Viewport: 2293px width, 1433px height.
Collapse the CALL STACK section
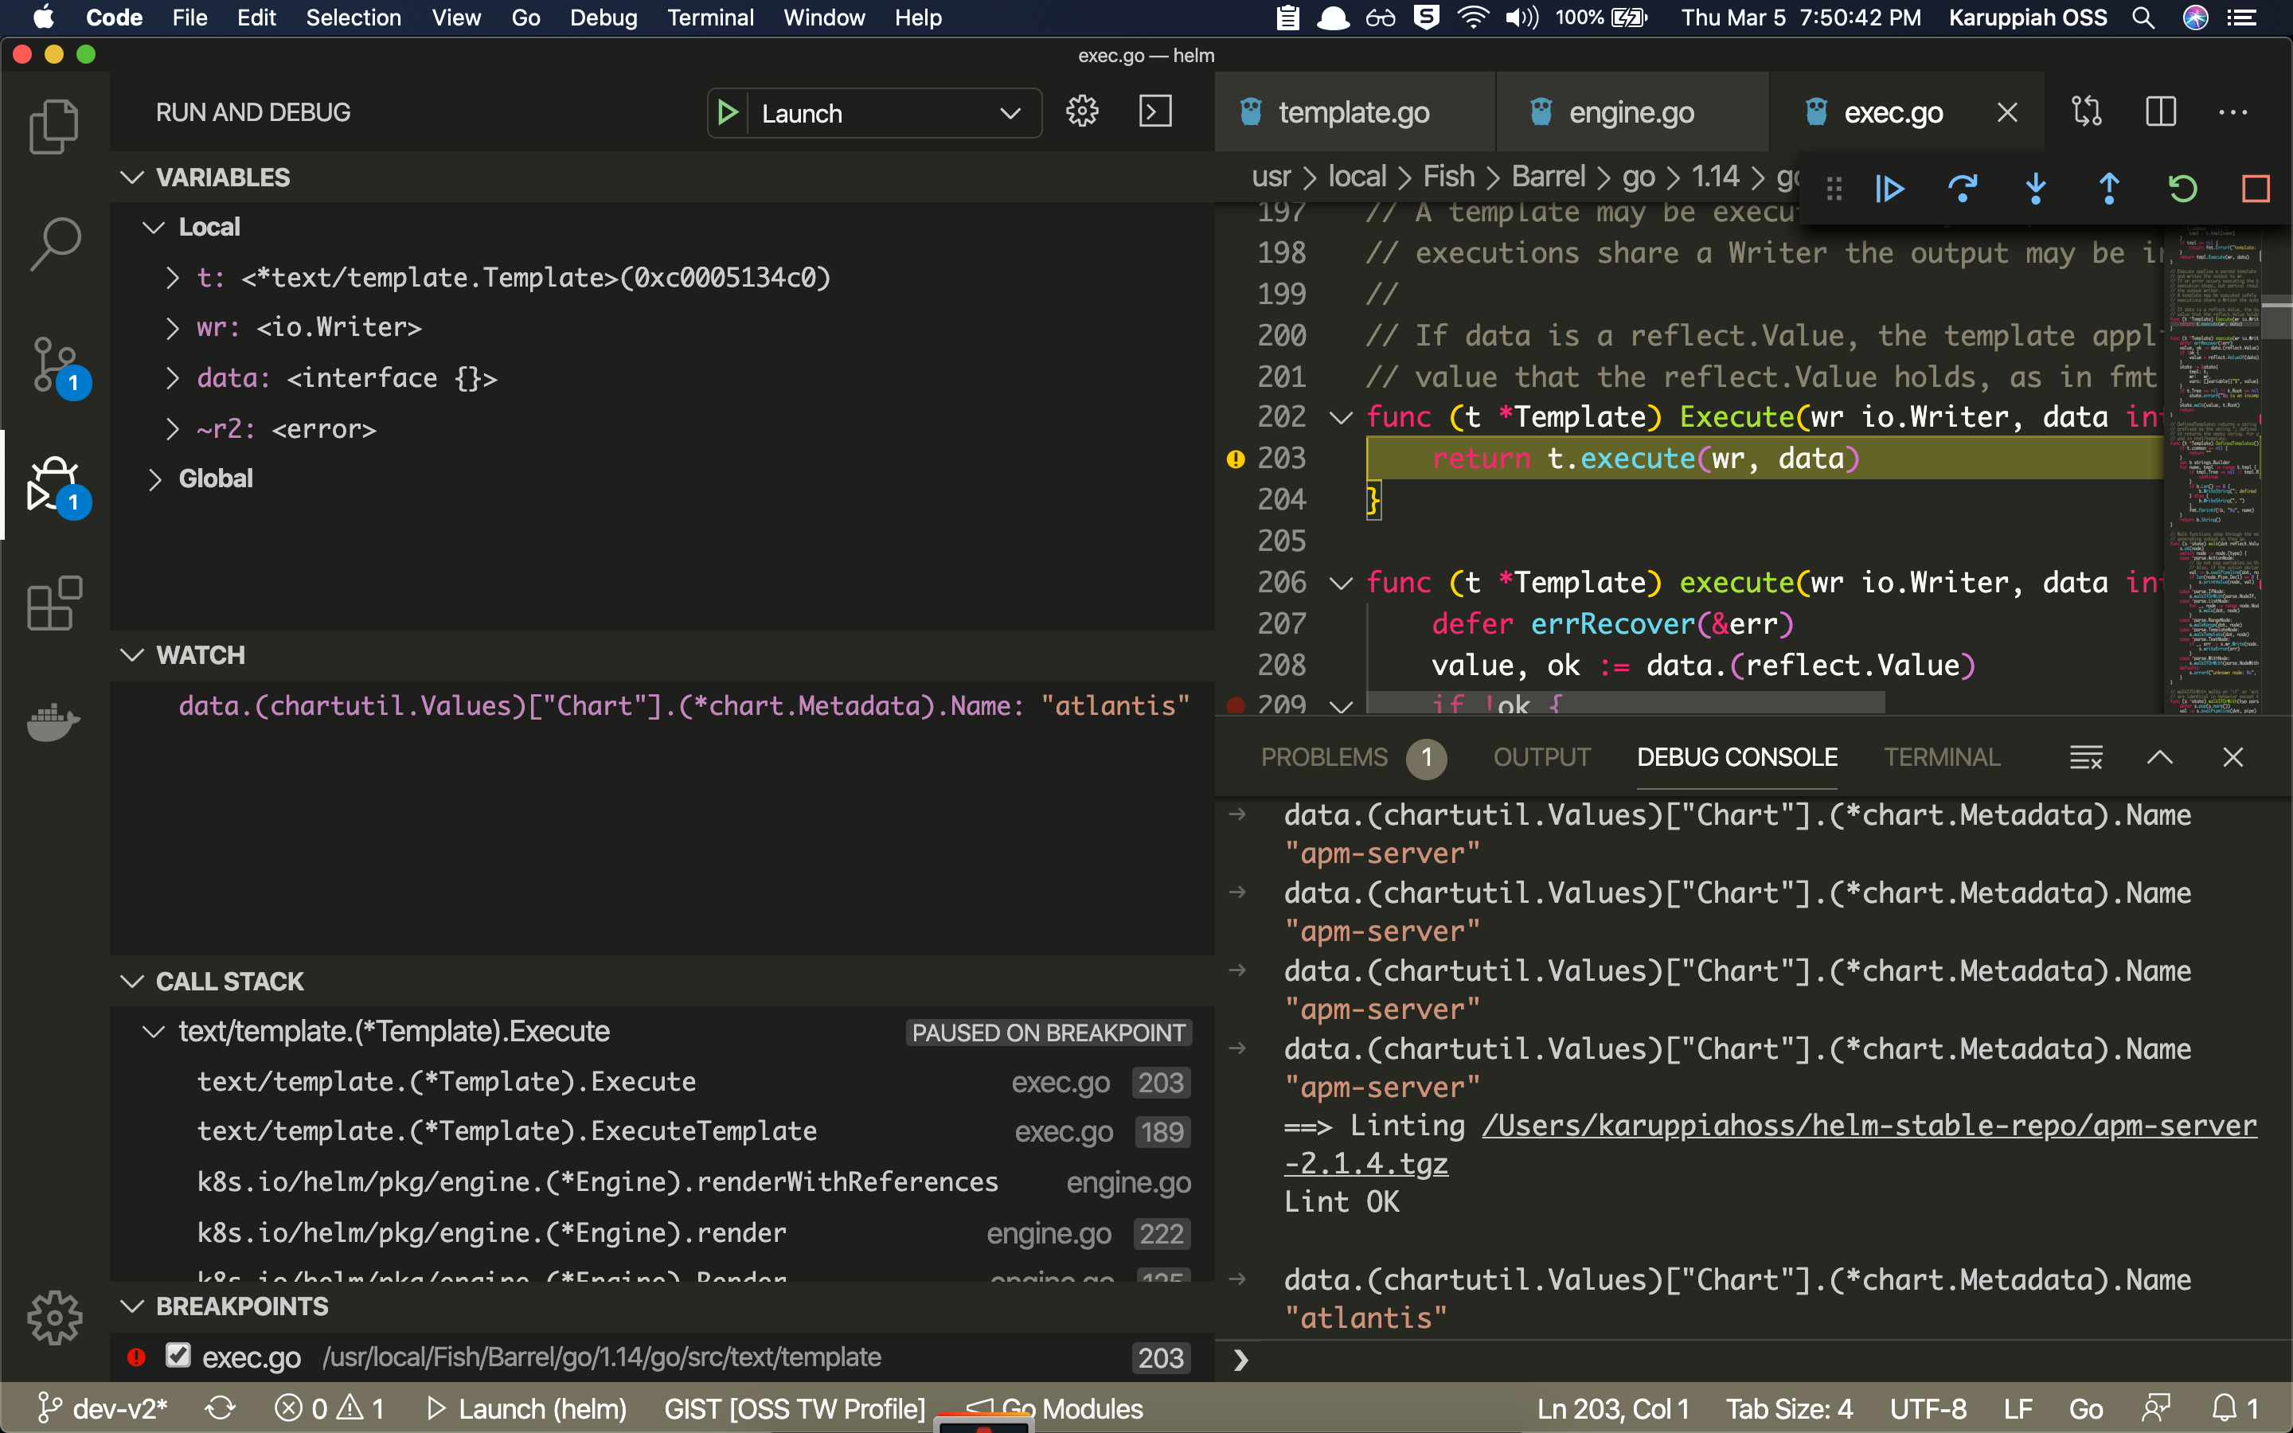(131, 981)
